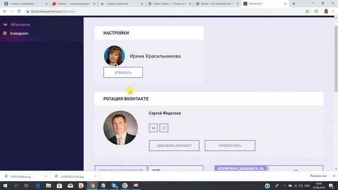
Task: Go back to the previous page
Action: click(5, 12)
